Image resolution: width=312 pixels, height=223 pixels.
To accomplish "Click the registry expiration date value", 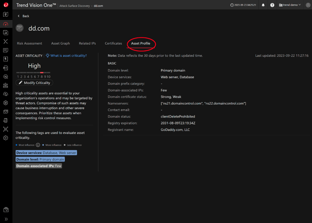I will tap(178, 123).
